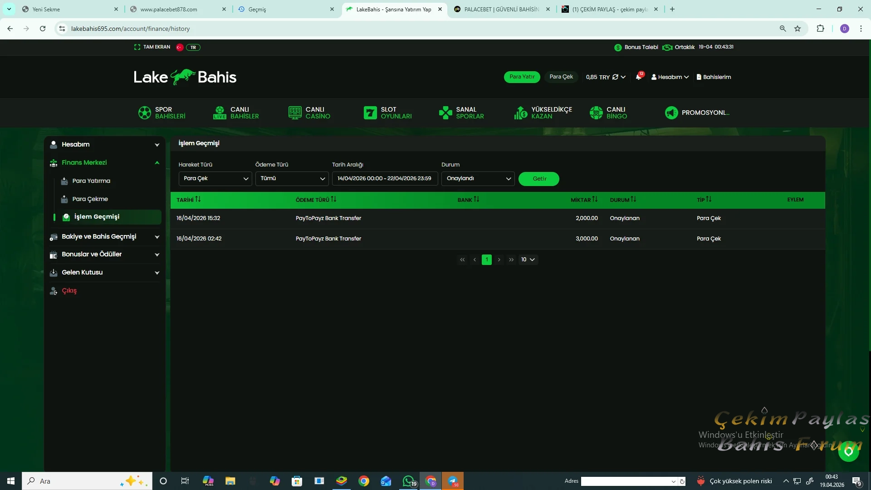Viewport: 871px width, 490px height.
Task: Toggle Tam Ekran fullscreen icon
Action: (x=137, y=47)
